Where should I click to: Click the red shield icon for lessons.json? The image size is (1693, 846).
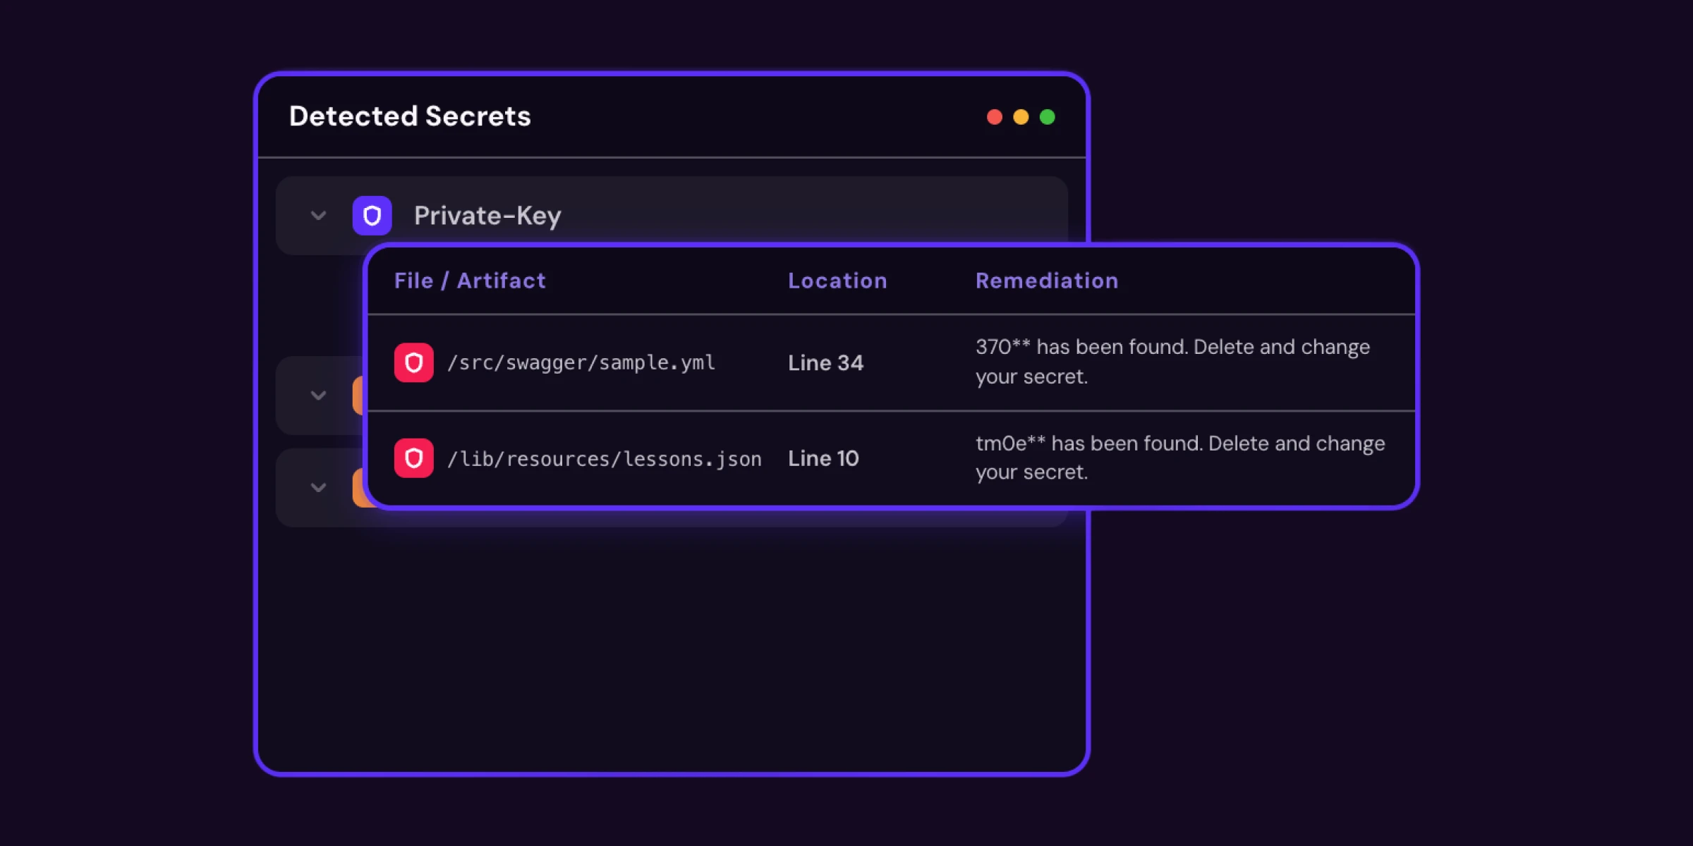point(414,458)
